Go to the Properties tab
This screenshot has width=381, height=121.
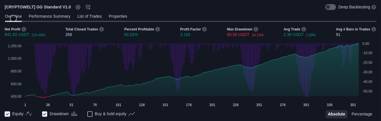click(x=118, y=16)
